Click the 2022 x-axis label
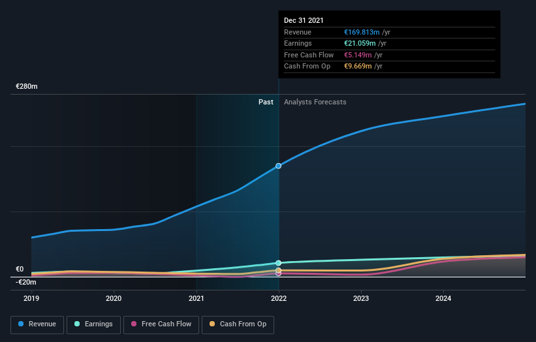536x342 pixels. (279, 299)
